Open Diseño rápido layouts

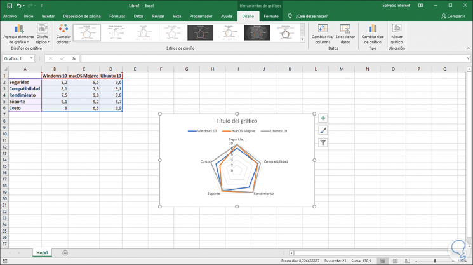point(43,34)
